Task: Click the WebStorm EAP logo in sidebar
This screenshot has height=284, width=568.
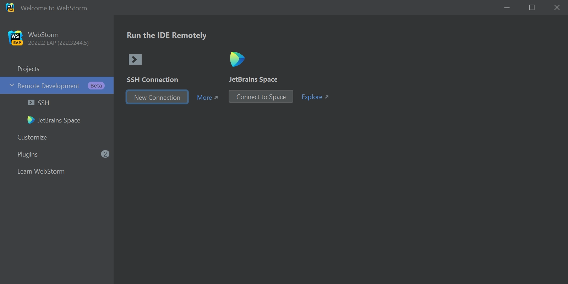Action: point(15,38)
